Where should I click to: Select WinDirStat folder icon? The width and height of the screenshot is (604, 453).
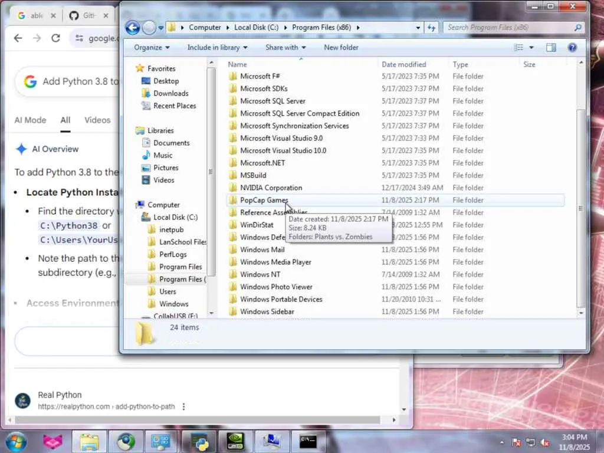(232, 225)
